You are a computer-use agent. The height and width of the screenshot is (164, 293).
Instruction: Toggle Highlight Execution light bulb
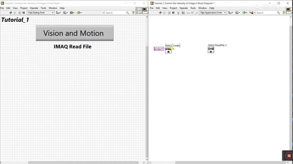pos(178,13)
